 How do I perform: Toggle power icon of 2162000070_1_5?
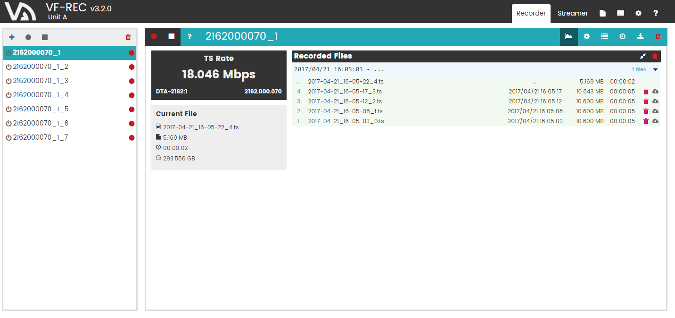[8, 109]
